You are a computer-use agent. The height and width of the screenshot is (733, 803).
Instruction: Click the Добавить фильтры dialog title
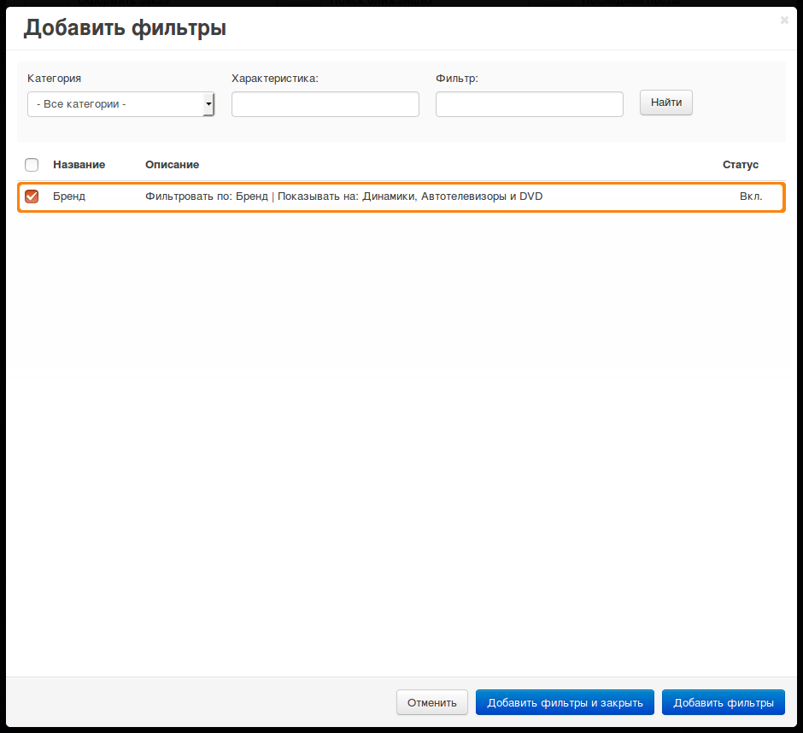pyautogui.click(x=125, y=28)
